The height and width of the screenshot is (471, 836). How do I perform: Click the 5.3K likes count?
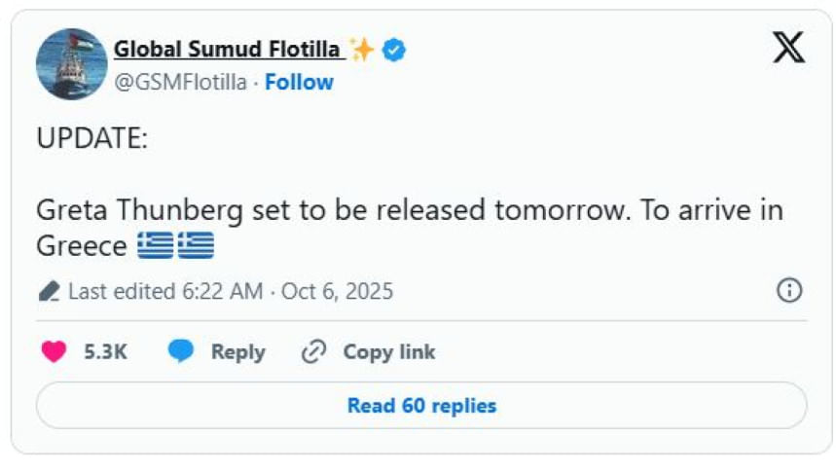tap(105, 352)
